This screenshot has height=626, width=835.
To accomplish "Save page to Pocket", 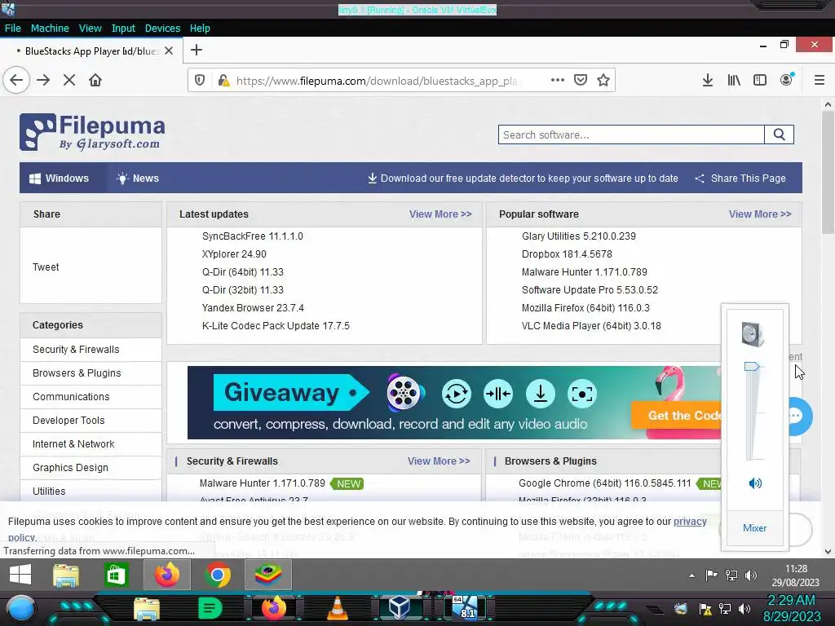I will pyautogui.click(x=581, y=80).
